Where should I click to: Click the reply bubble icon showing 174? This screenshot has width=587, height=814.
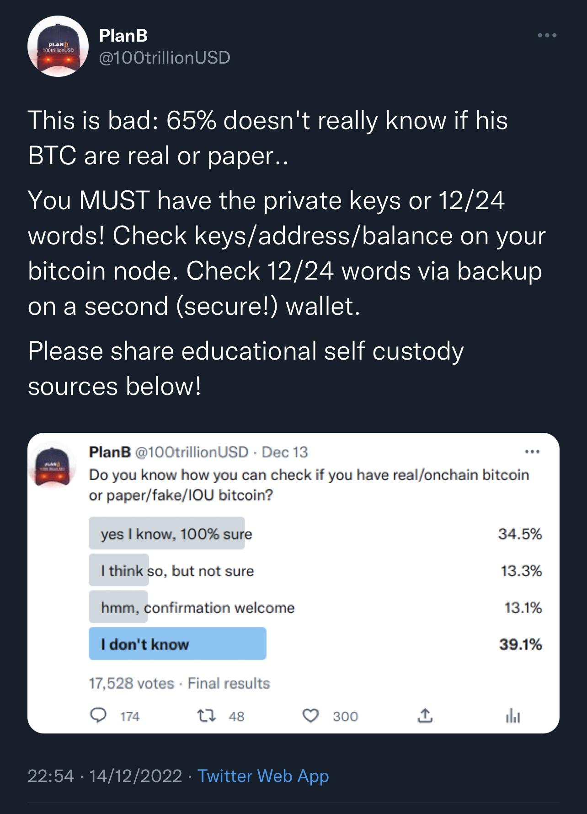[x=98, y=715]
